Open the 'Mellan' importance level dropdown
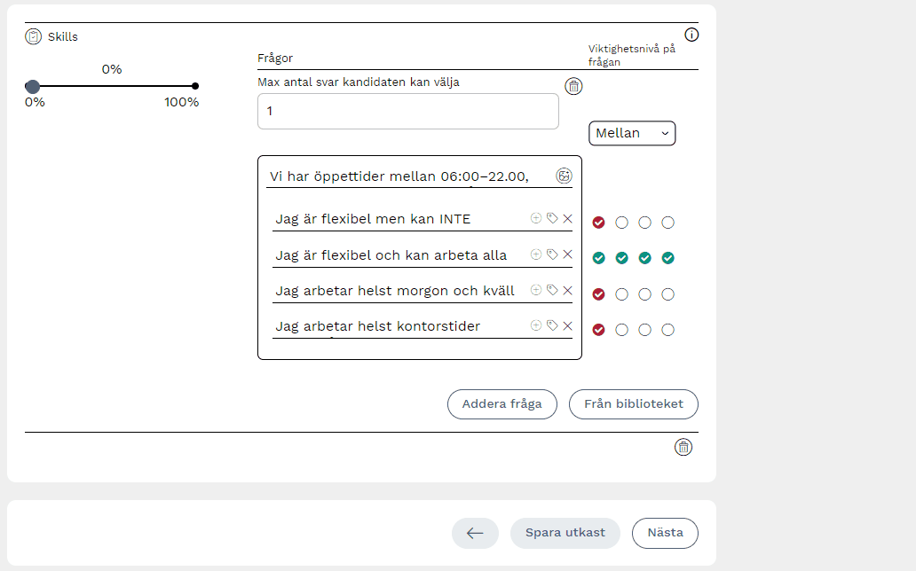The width and height of the screenshot is (916, 571). [x=632, y=133]
